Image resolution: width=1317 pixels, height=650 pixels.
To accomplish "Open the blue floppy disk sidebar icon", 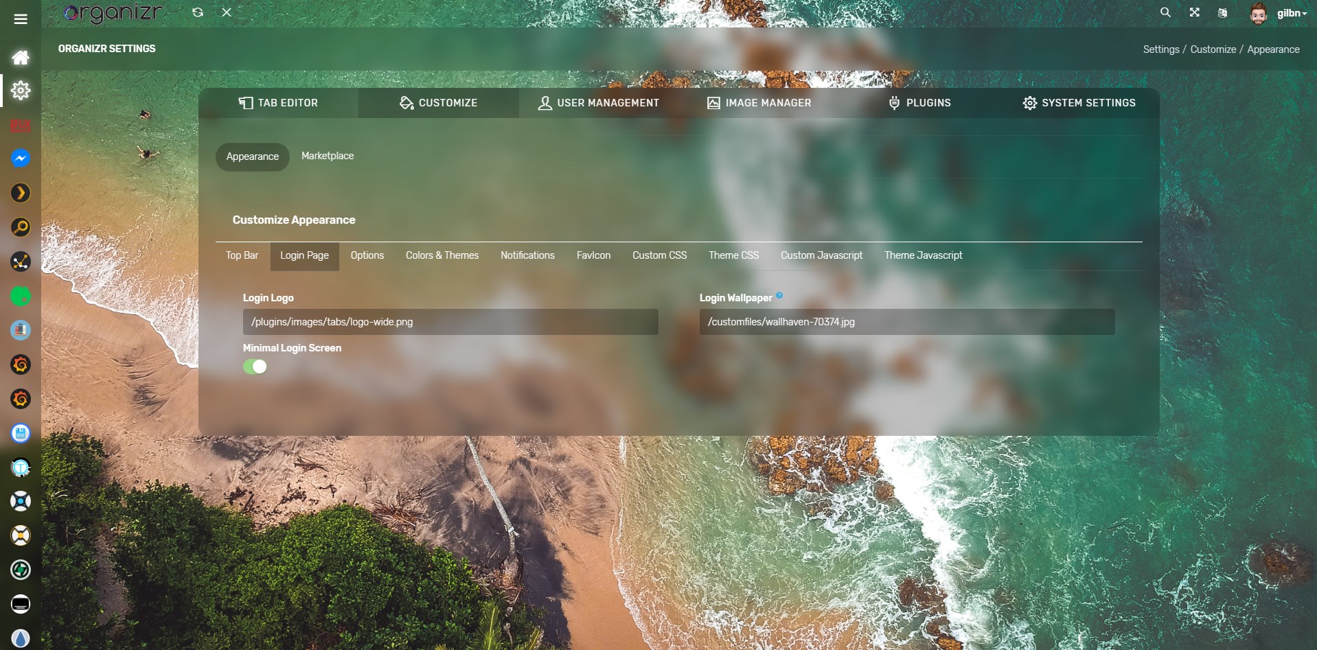I will 21,433.
